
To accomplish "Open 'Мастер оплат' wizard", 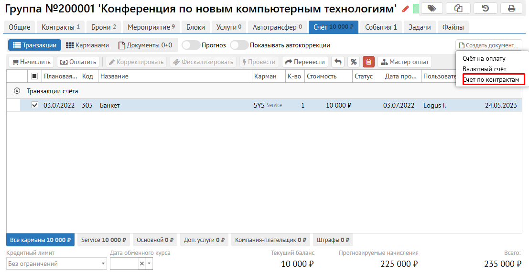I will click(x=404, y=62).
